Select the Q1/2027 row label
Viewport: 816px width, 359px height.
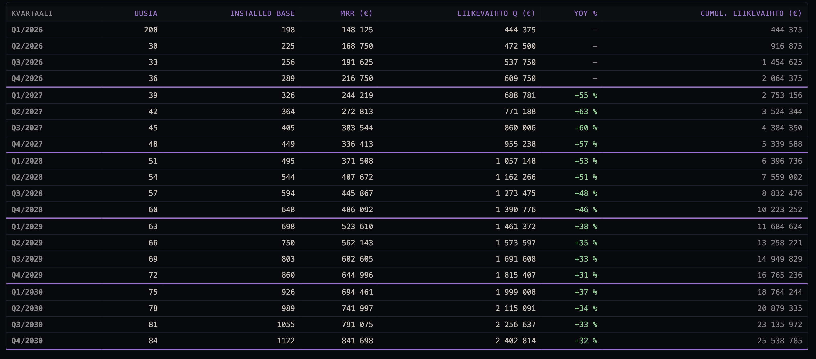click(x=27, y=95)
